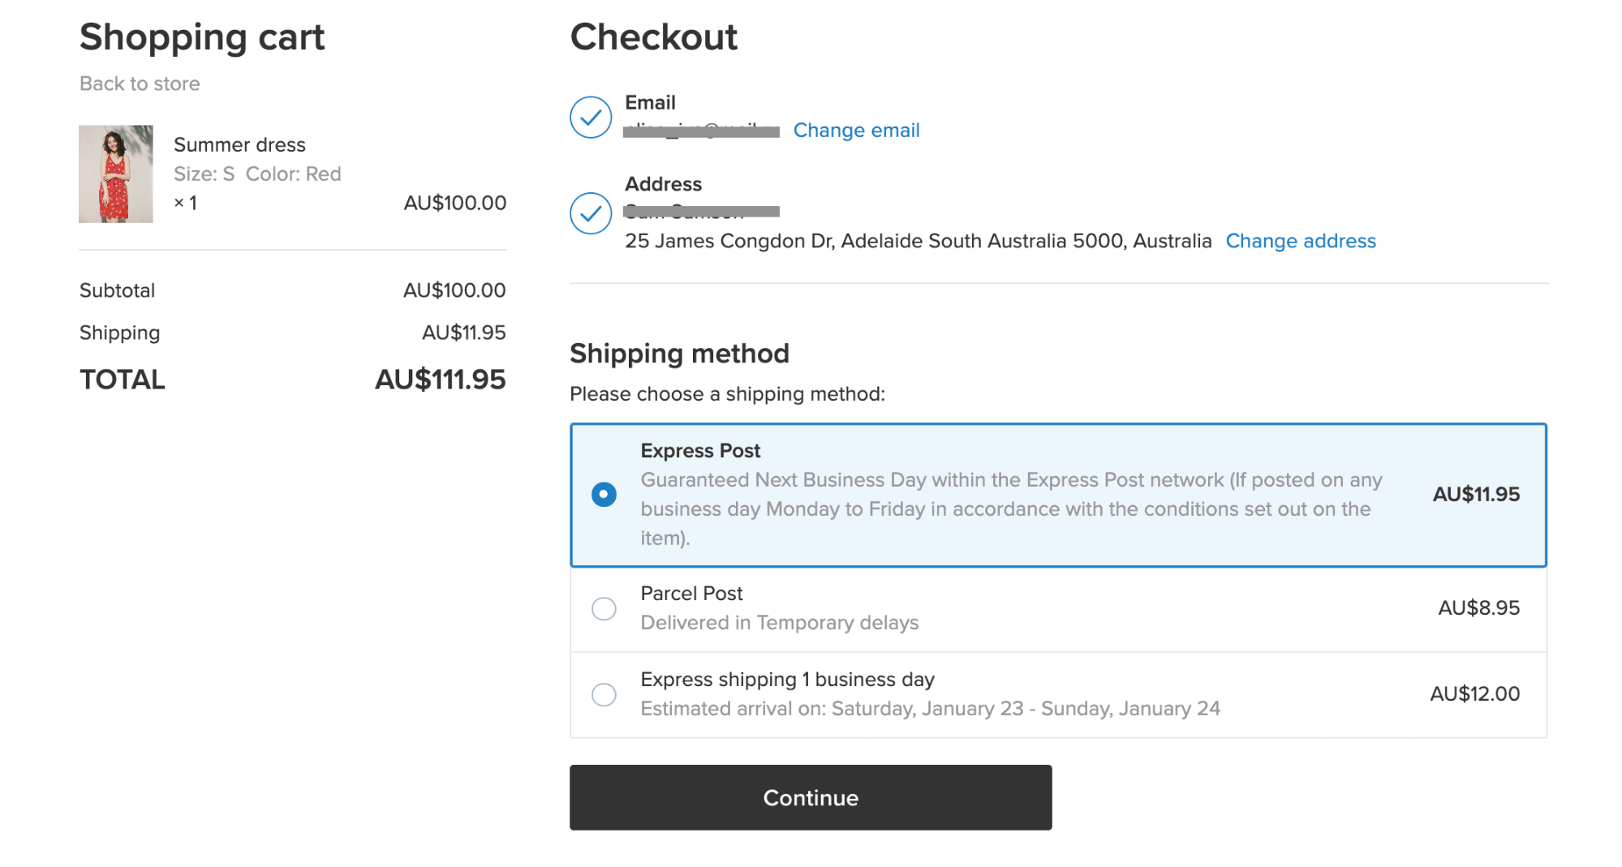Click the Express Post description text
Viewport: 1622px width, 867px height.
point(1010,509)
